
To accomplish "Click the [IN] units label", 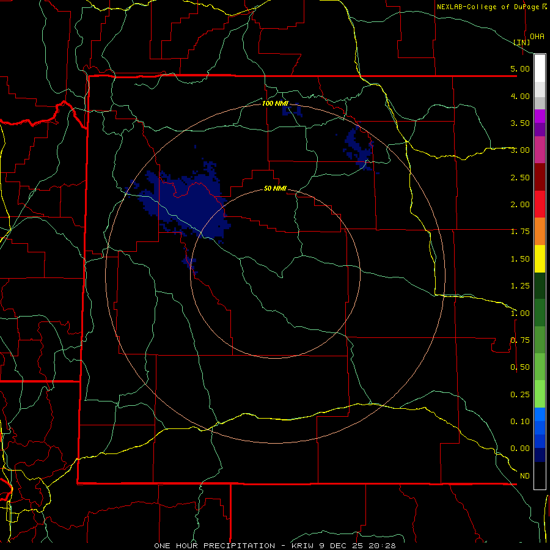I will pos(522,42).
